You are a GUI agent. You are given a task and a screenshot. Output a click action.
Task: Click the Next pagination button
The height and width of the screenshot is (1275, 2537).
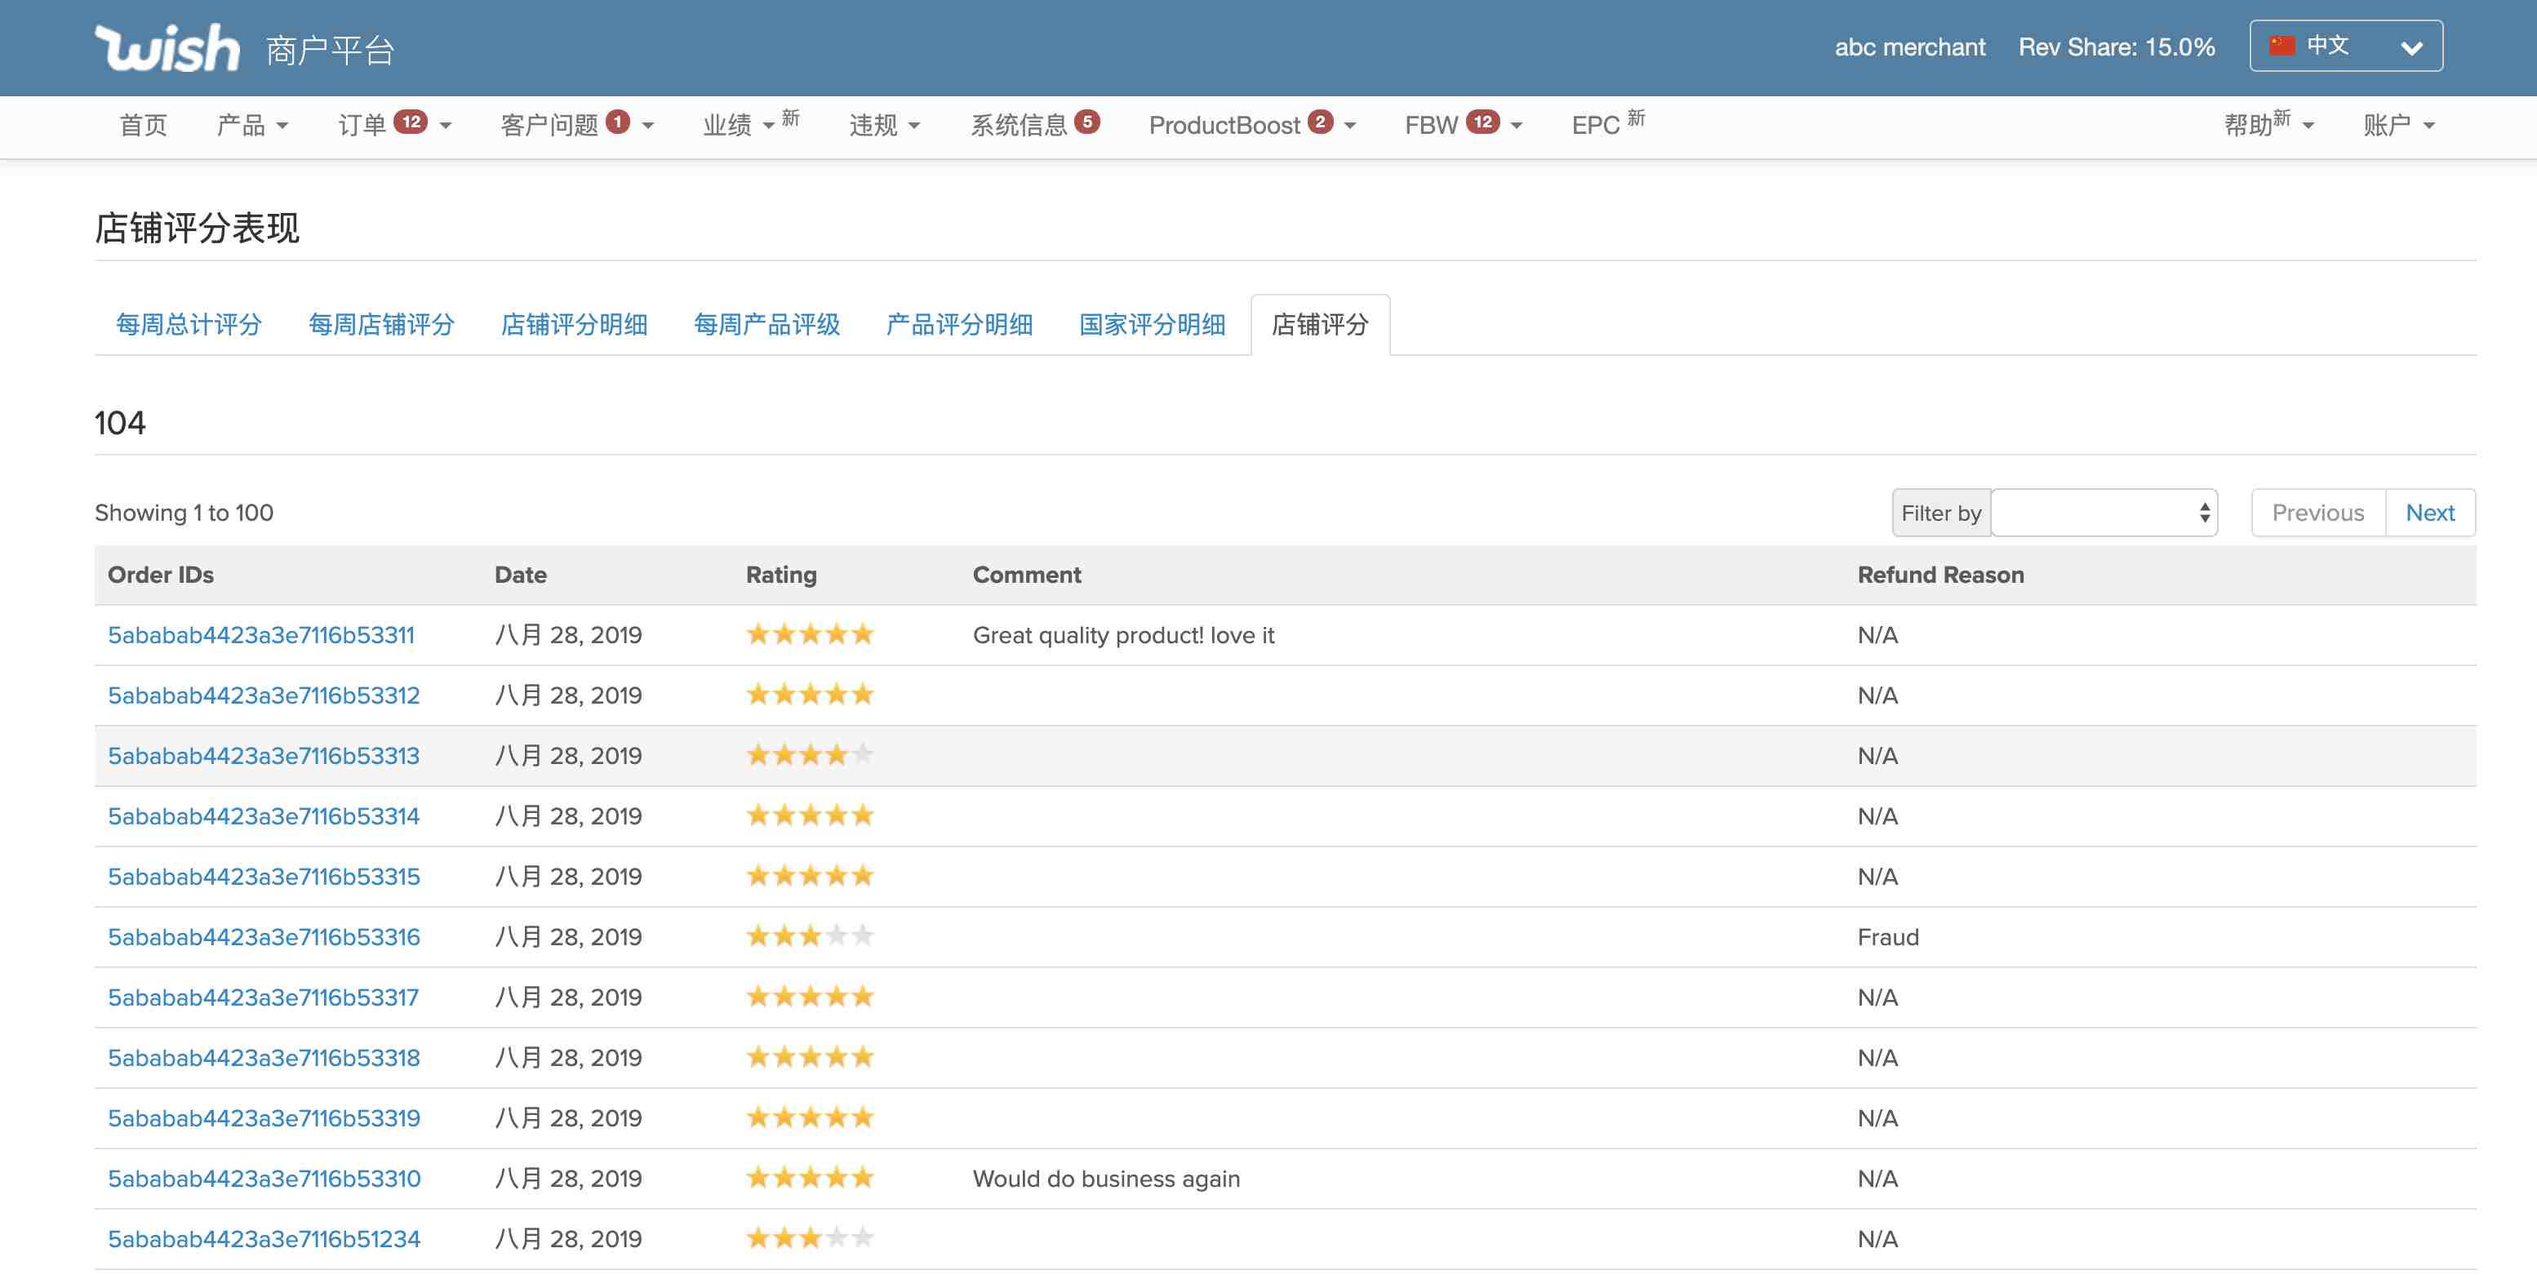2429,513
